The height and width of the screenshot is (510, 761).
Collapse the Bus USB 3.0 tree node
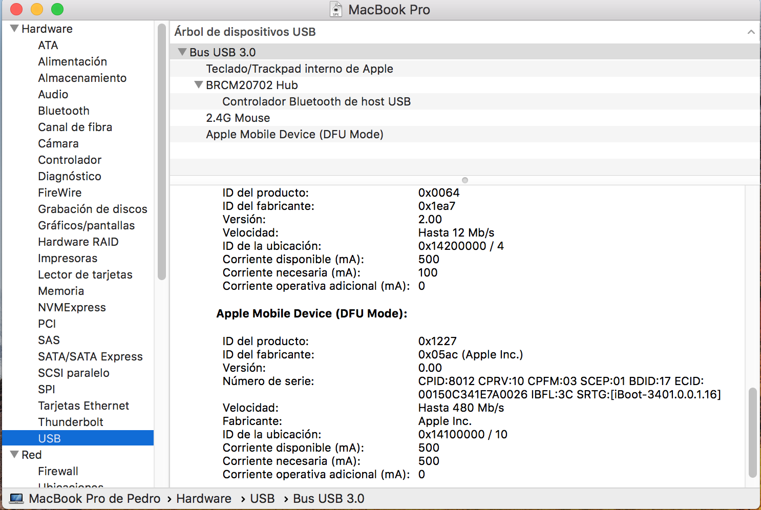coord(182,52)
